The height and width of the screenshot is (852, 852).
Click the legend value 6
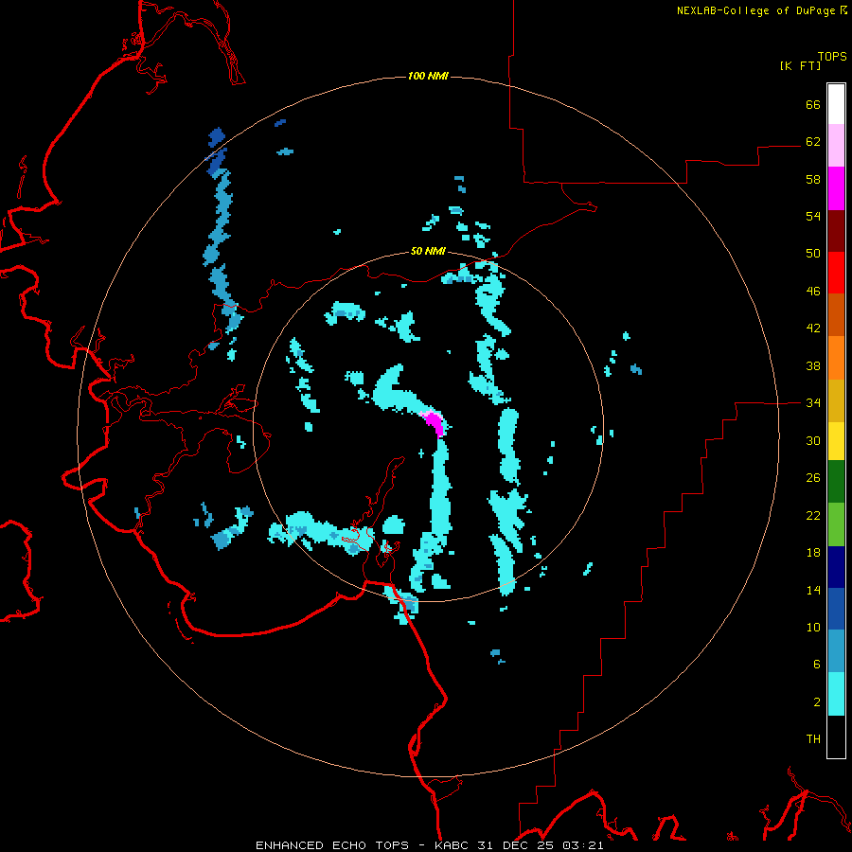point(817,664)
